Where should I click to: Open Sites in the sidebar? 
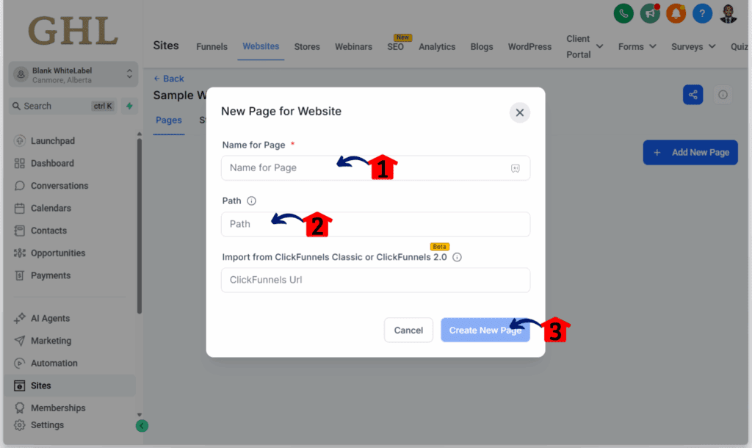70,386
